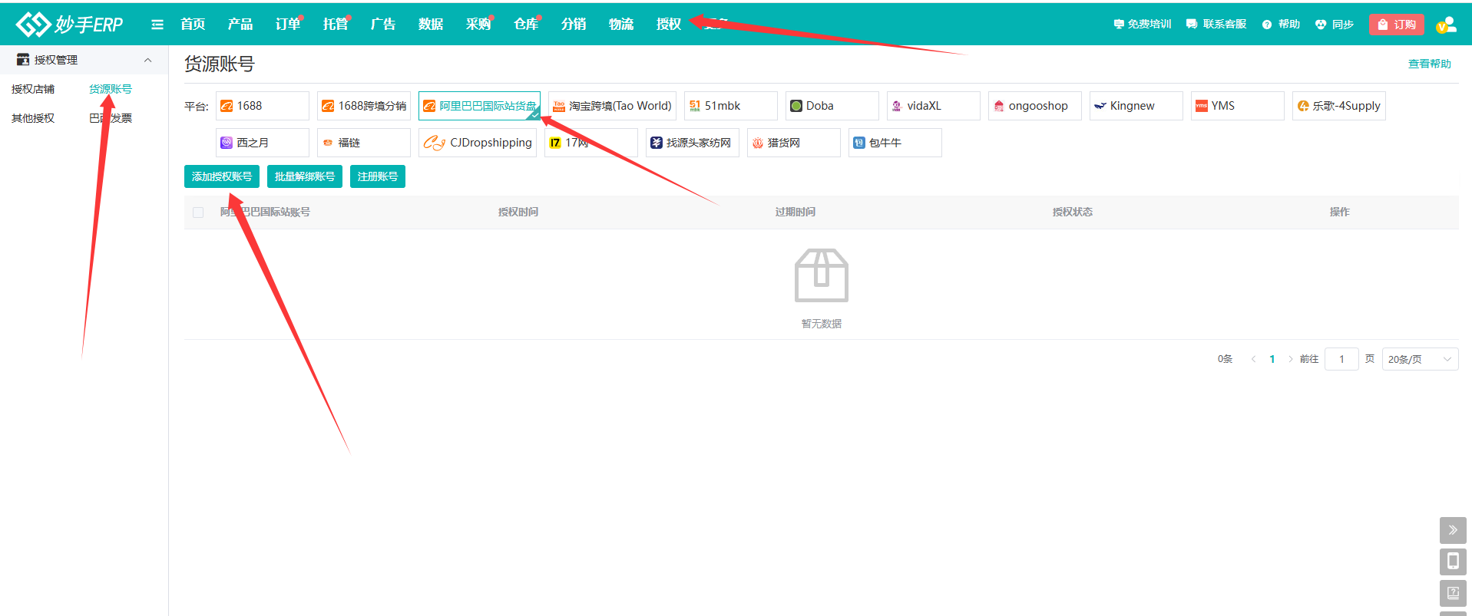Open the 20条/页 page size dropdown
This screenshot has height=616, width=1472.
point(1421,359)
